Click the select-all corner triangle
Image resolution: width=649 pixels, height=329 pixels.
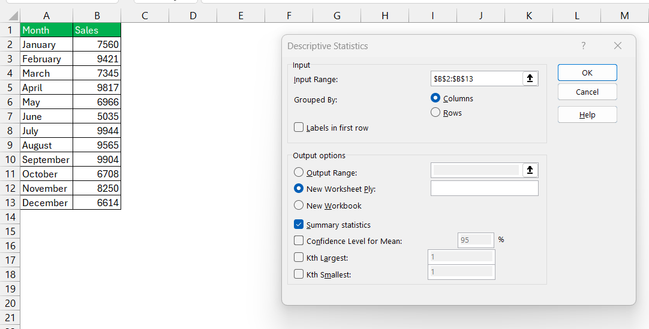click(13, 16)
